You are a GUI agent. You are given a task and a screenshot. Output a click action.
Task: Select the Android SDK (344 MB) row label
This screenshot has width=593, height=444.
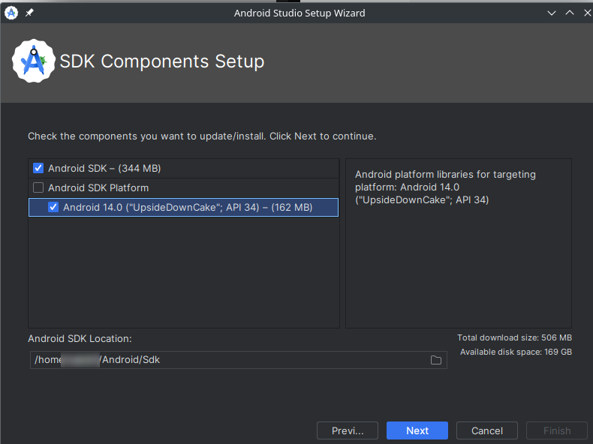(104, 168)
